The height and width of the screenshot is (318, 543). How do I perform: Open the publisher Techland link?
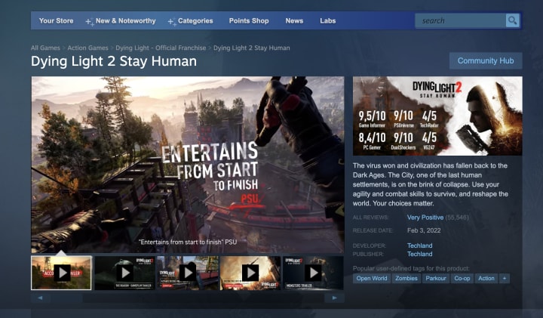(x=419, y=254)
